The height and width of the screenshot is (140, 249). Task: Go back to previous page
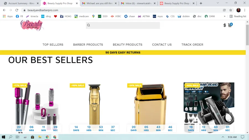tap(4, 10)
